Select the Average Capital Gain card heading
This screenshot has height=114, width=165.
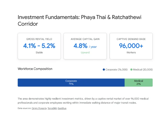[x=85, y=39]
